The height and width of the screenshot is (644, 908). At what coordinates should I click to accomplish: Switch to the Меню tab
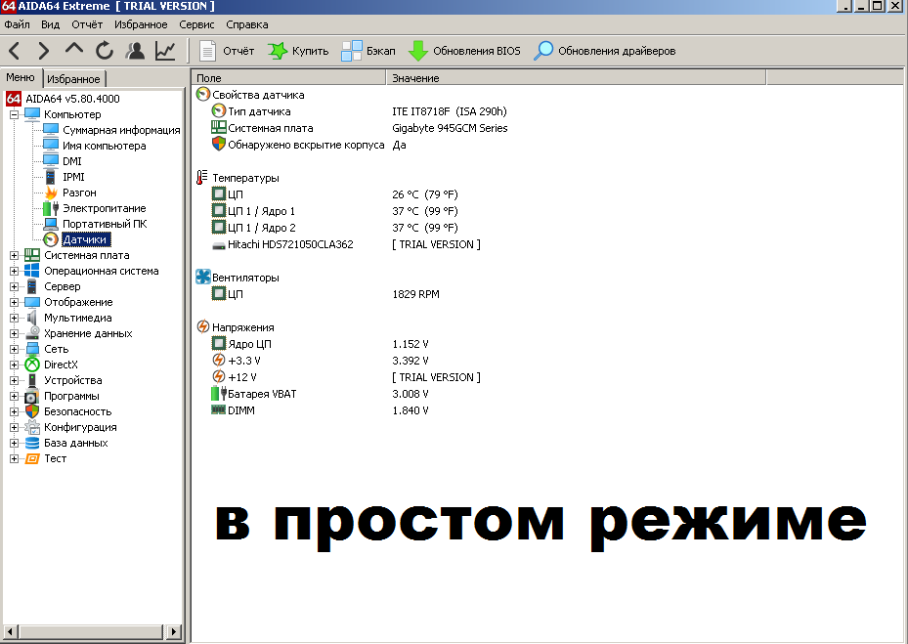point(21,77)
